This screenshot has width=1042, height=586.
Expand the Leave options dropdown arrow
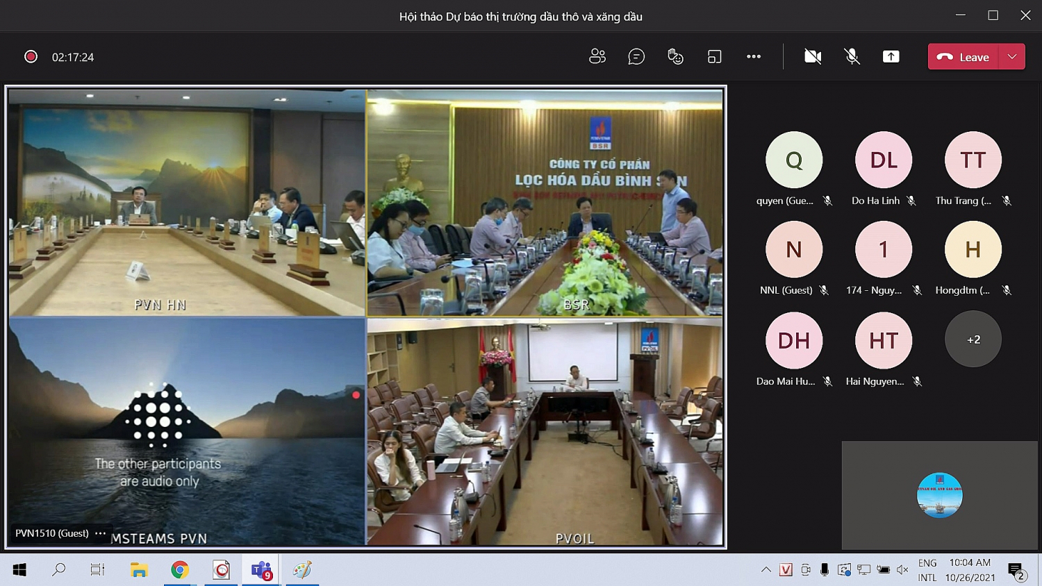pos(1012,57)
